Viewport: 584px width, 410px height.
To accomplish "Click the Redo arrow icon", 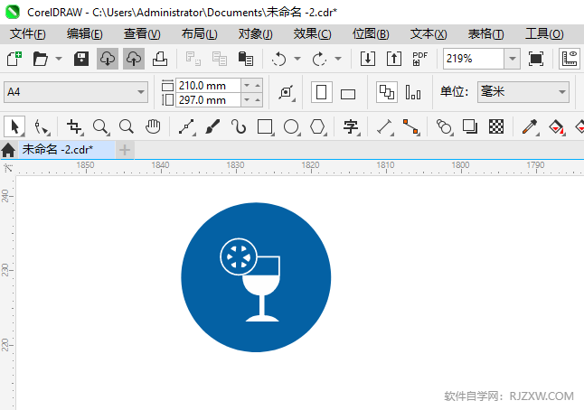I will click(319, 59).
